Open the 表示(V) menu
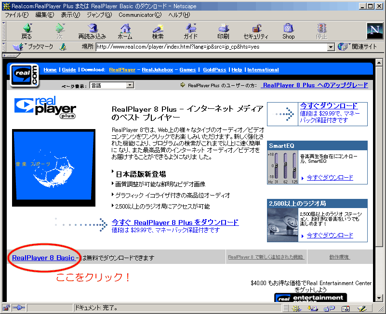Screen dimensions: 386x314 (x=70, y=15)
